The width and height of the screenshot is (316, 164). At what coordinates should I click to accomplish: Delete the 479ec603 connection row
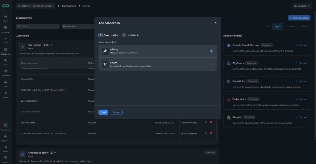[x=211, y=133]
